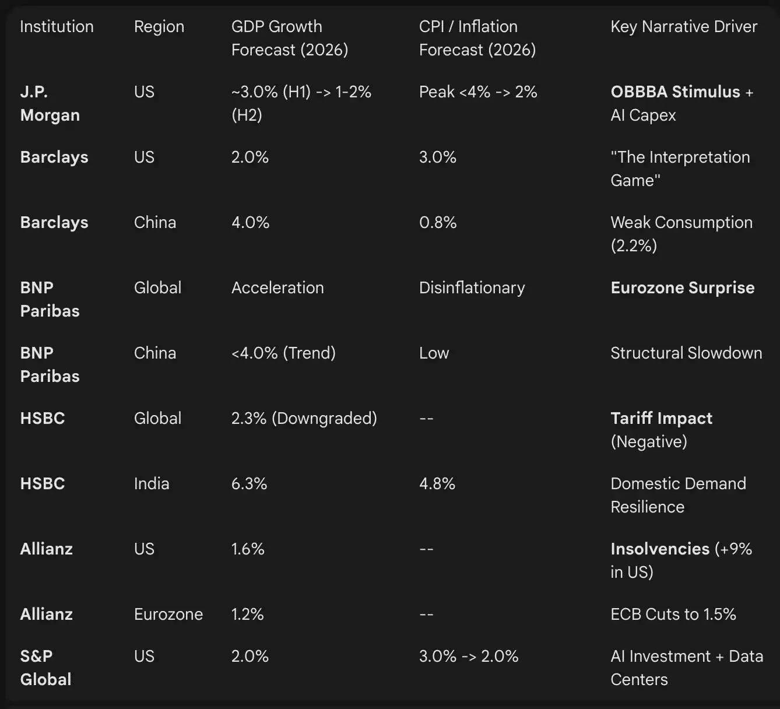Click the ECB Cuts to 1.5% cell
Image resolution: width=780 pixels, height=709 pixels.
click(x=673, y=615)
